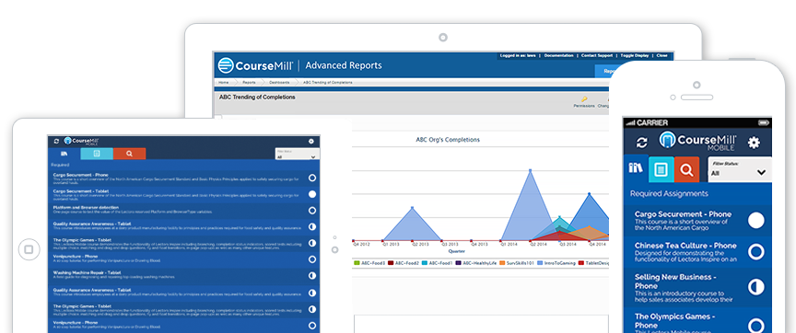Click the Permissions key icon

click(x=584, y=100)
